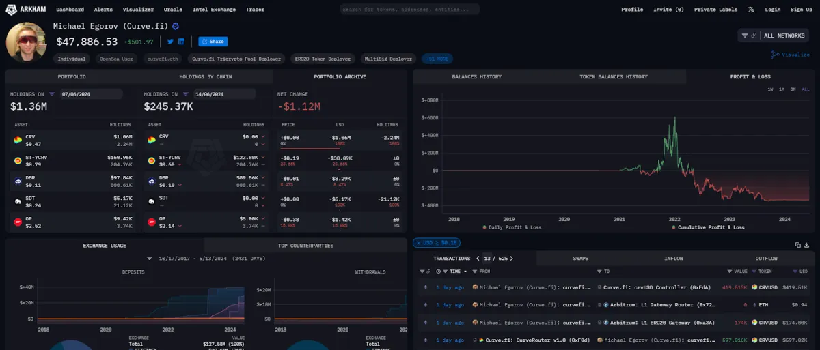Click the SDT token icon in 07/06/2024 holdings

click(x=18, y=202)
